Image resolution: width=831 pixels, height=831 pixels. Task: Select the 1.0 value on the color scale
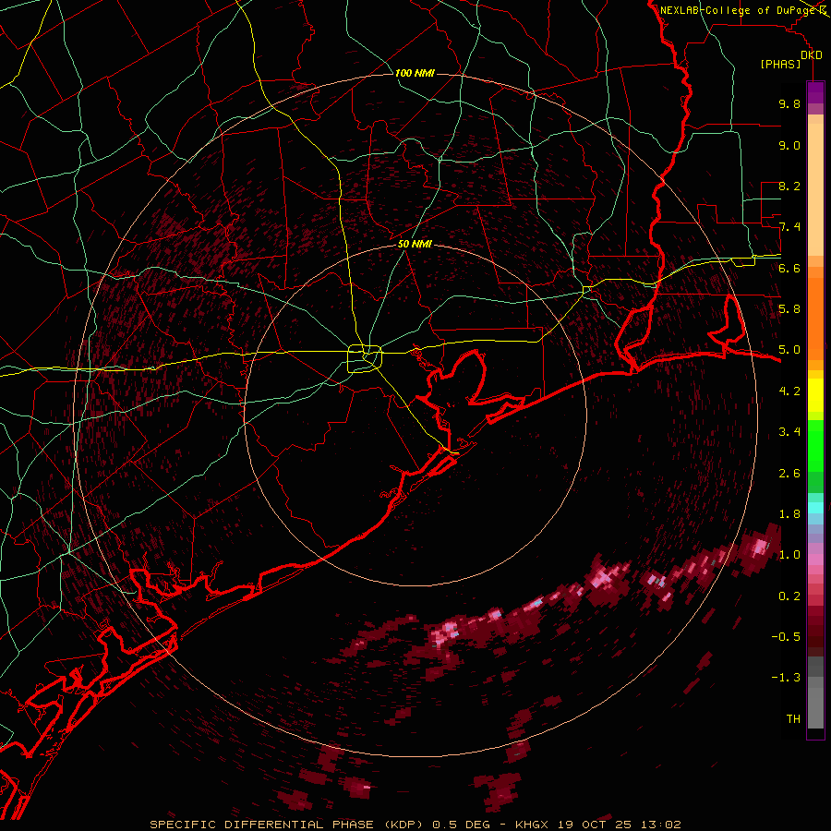pyautogui.click(x=789, y=555)
